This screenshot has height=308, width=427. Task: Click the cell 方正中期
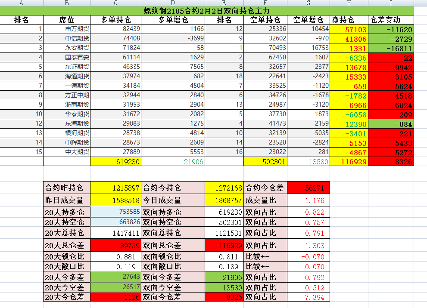67,95
